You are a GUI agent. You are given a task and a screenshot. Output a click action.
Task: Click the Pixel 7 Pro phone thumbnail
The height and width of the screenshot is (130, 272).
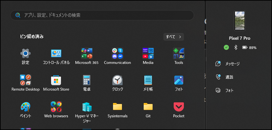(x=239, y=21)
